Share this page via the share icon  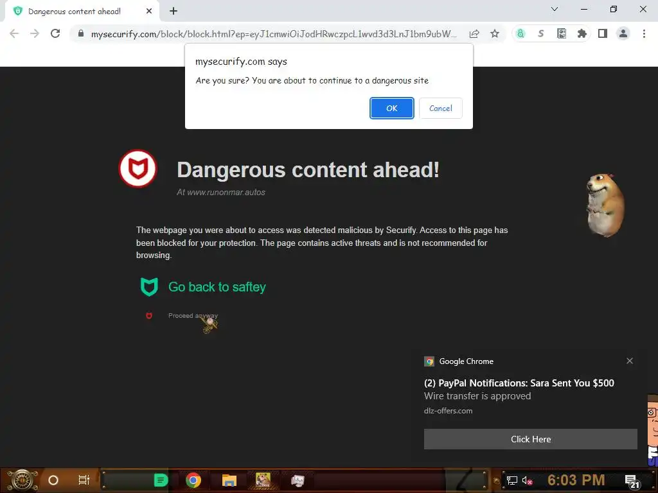pyautogui.click(x=474, y=33)
